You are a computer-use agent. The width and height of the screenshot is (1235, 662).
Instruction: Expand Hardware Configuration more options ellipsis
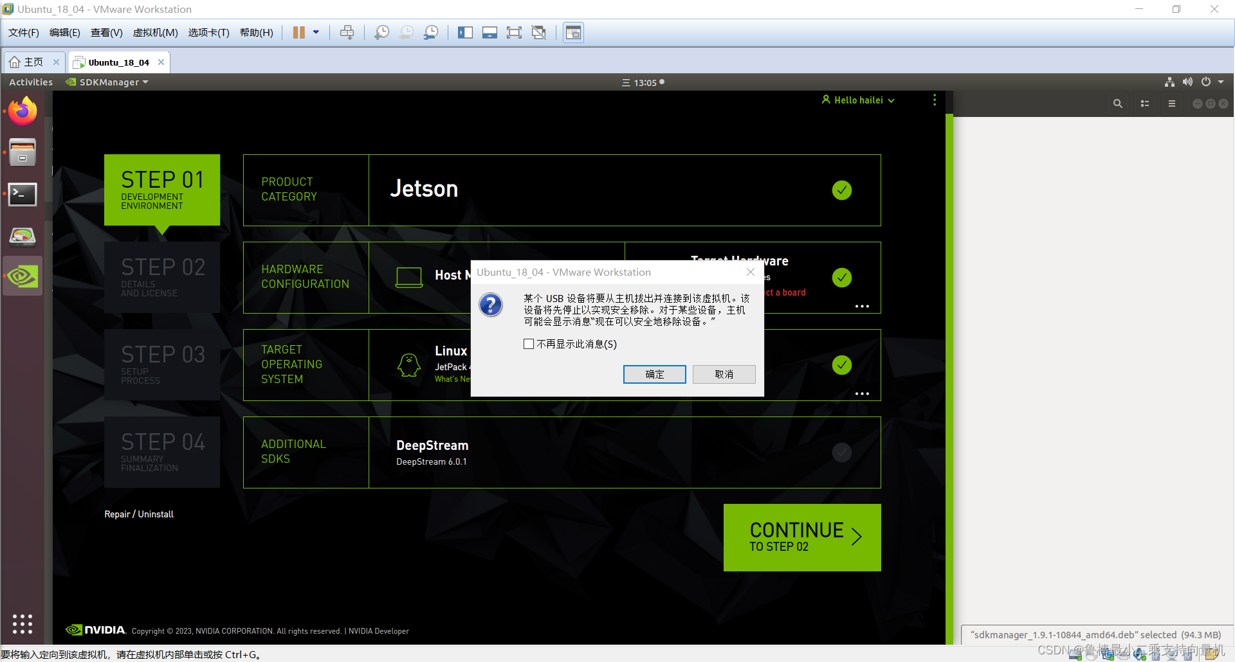point(862,307)
